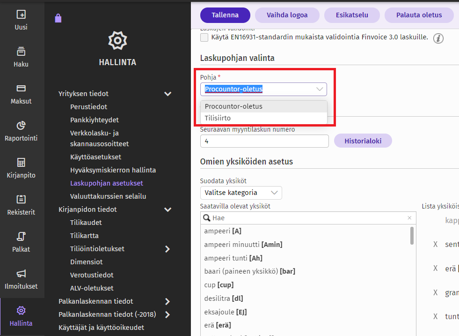Expand Palkanlaskennan tiedot section
The height and width of the screenshot is (336, 459).
click(168, 301)
